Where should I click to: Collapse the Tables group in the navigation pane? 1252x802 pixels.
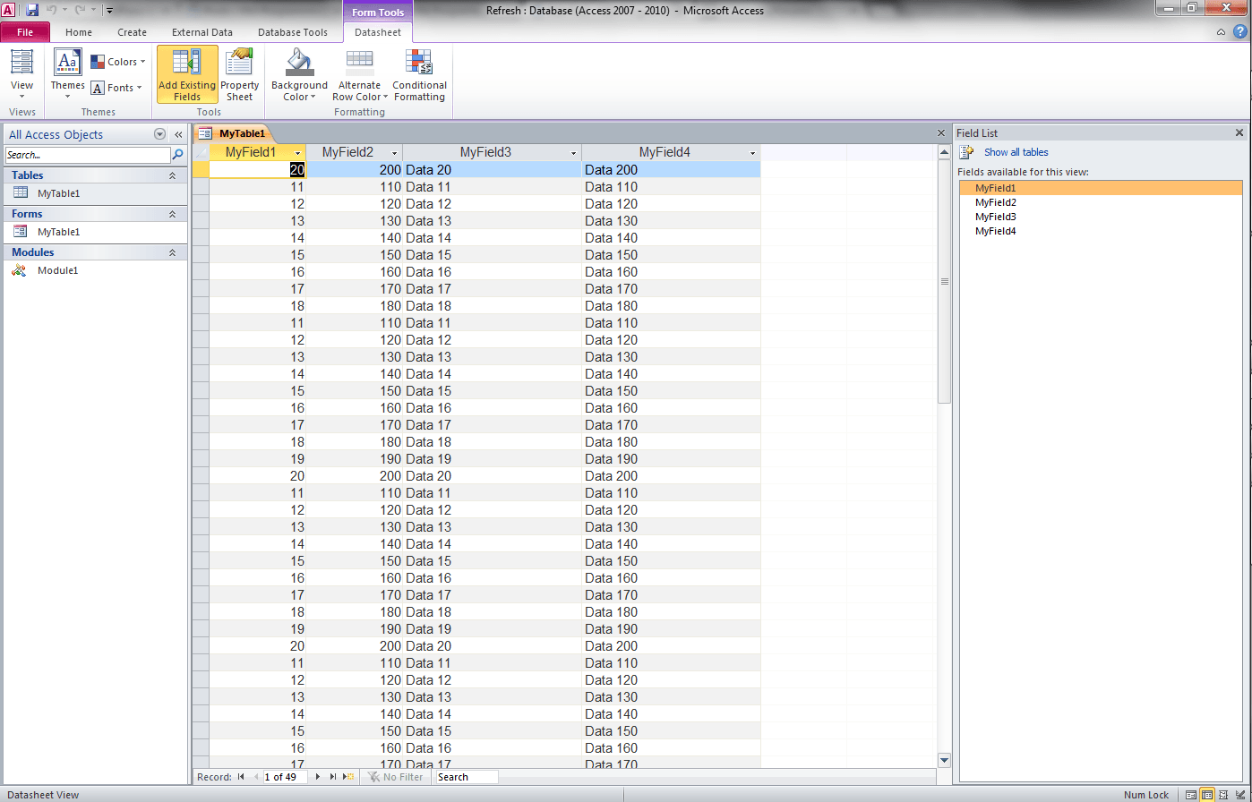pyautogui.click(x=172, y=175)
